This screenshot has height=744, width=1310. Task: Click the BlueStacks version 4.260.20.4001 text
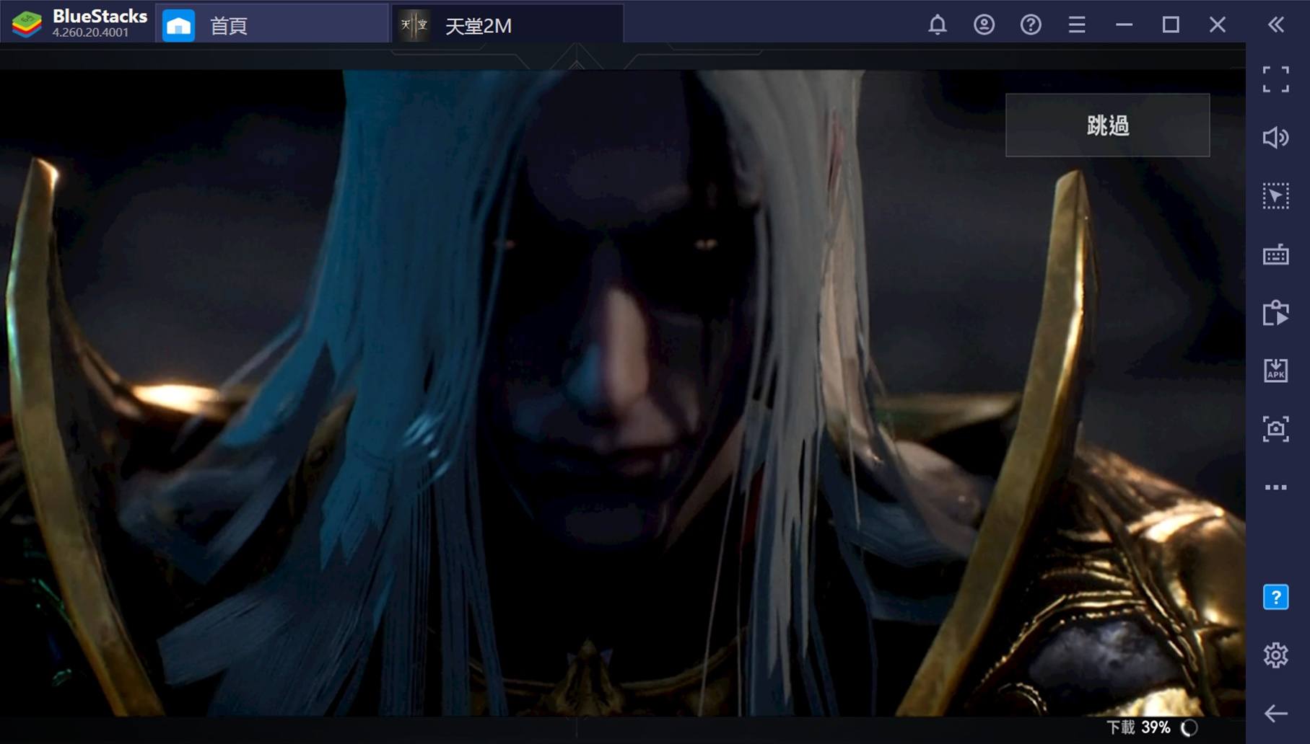tap(90, 32)
